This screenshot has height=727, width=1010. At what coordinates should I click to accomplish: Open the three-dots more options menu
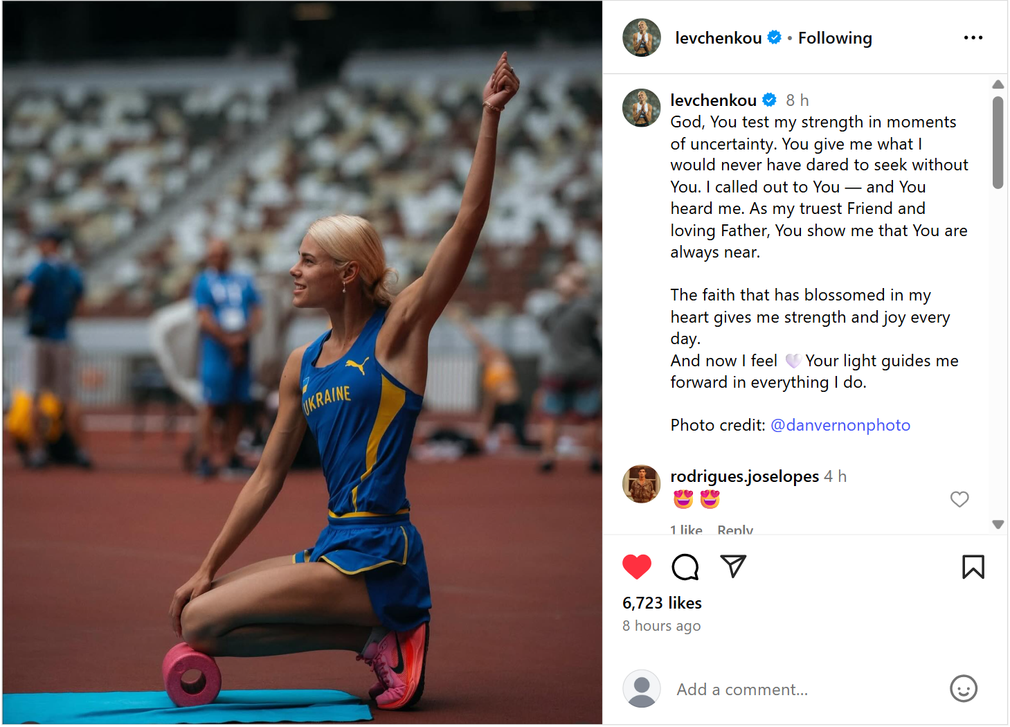pyautogui.click(x=973, y=38)
